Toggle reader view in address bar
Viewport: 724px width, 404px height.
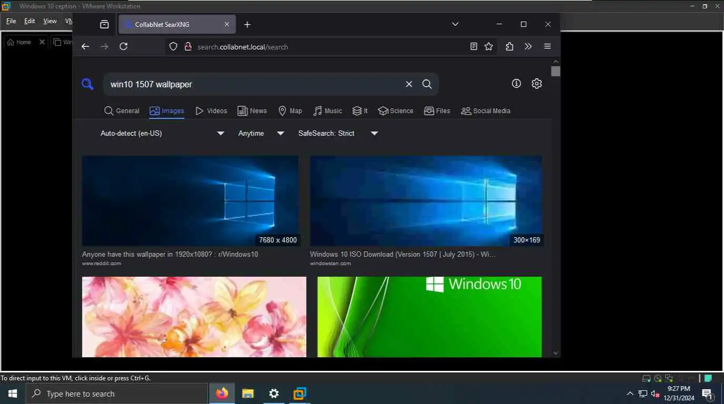pos(474,46)
